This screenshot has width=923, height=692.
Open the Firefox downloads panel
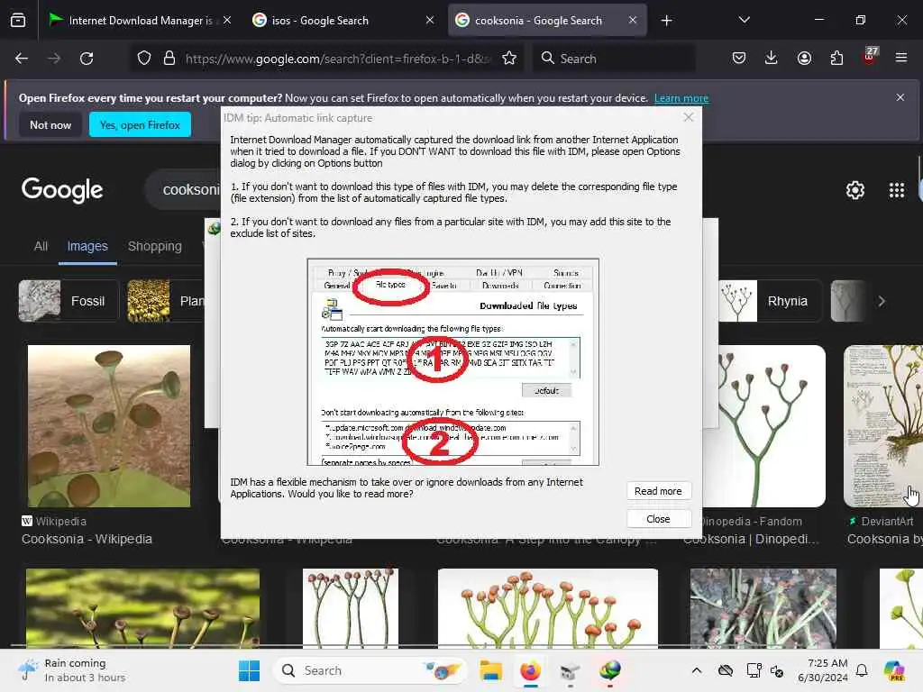click(x=772, y=58)
